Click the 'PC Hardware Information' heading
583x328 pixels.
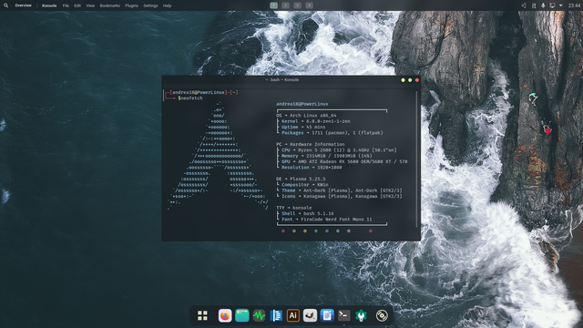coord(310,144)
